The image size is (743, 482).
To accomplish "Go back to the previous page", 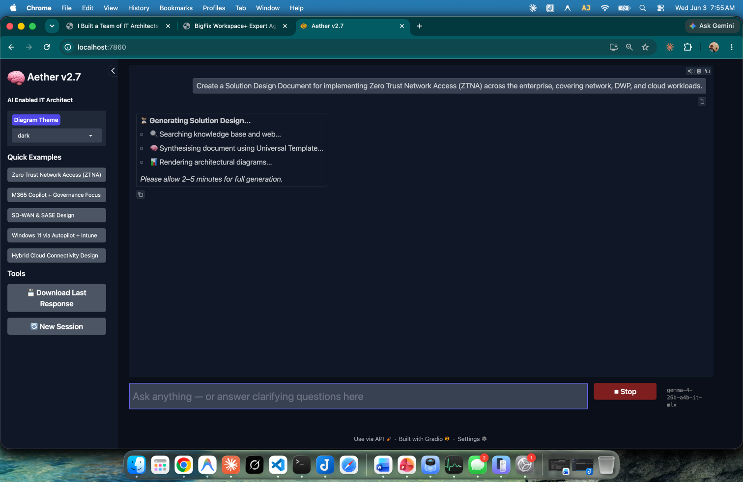I will tap(11, 47).
